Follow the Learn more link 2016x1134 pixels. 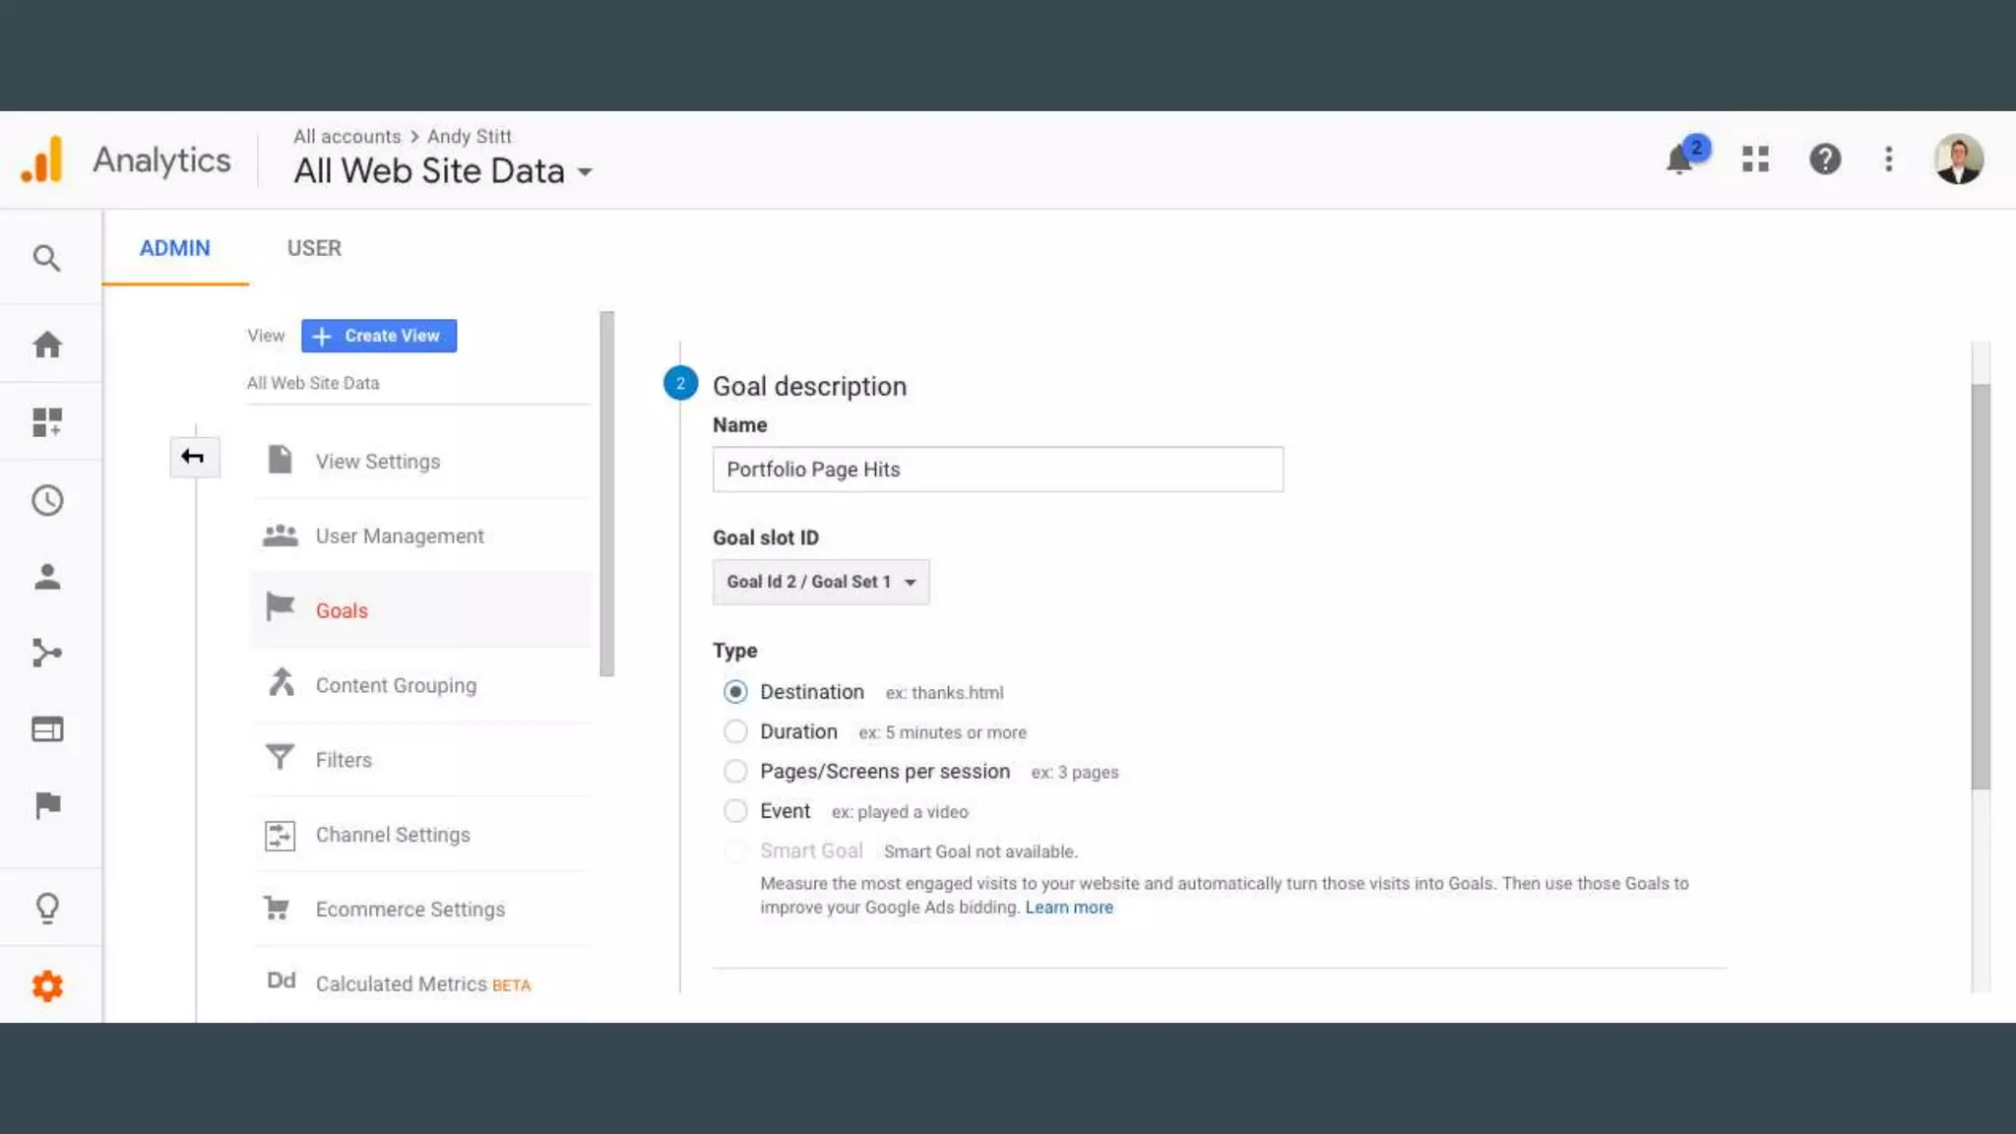[1069, 908]
